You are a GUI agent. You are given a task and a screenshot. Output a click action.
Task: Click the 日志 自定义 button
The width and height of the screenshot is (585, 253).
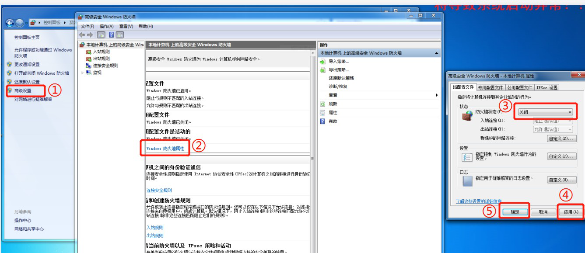click(561, 180)
